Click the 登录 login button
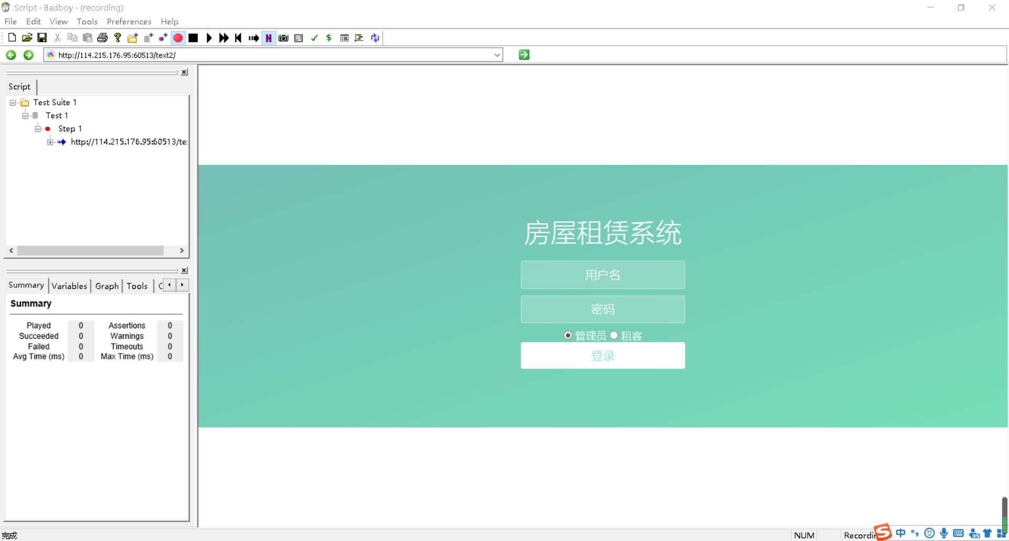The height and width of the screenshot is (541, 1009). click(603, 356)
